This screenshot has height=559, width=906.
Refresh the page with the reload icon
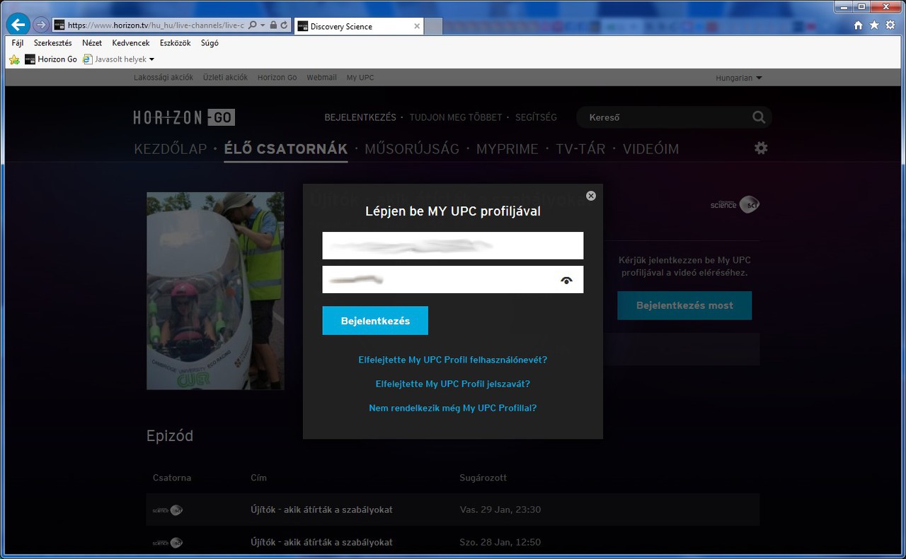(x=285, y=25)
